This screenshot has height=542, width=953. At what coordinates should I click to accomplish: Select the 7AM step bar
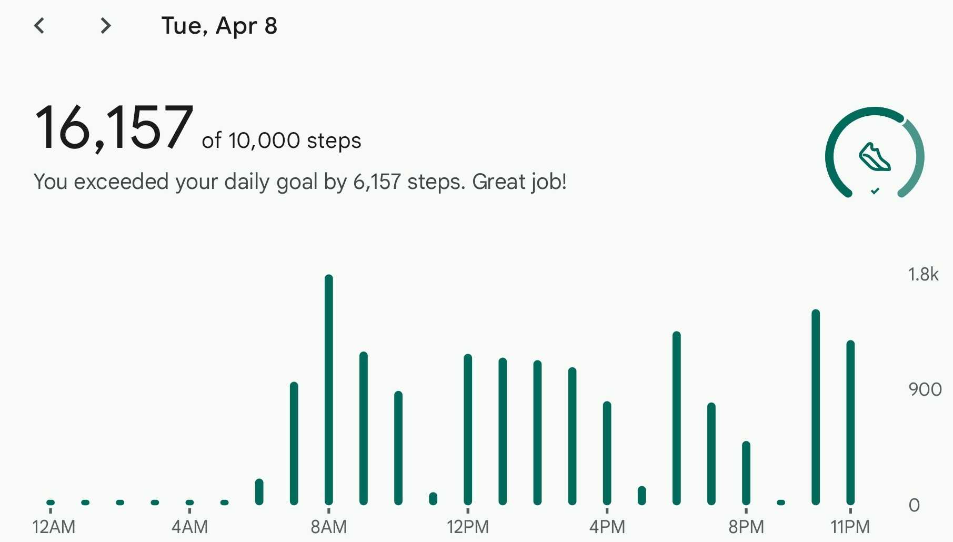click(294, 444)
